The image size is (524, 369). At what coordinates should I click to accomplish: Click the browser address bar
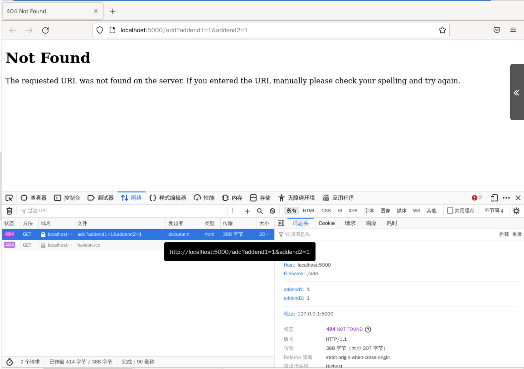coord(271,30)
